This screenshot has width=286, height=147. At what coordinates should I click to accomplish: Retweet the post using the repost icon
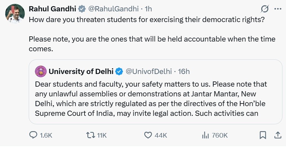pyautogui.click(x=91, y=135)
